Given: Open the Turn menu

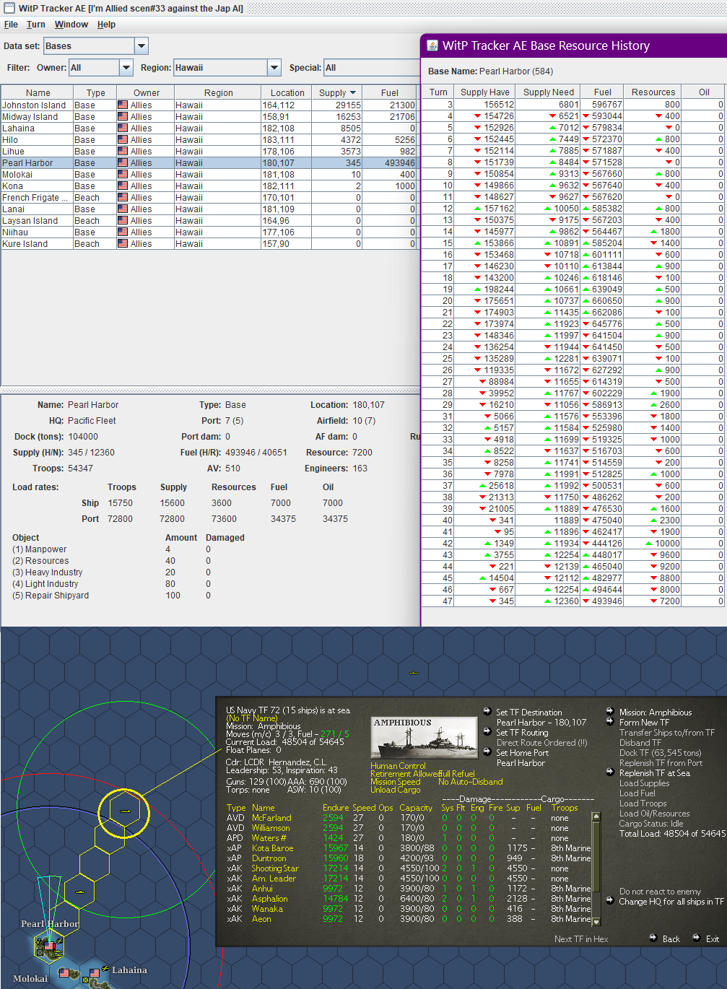Looking at the screenshot, I should click(36, 25).
